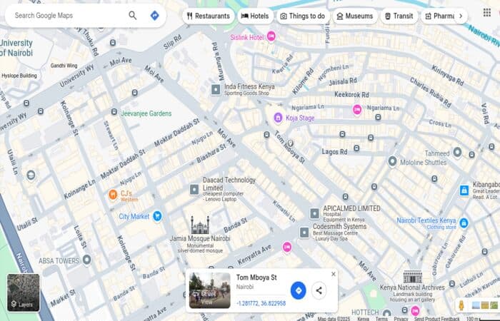Open the Layers map type switcher
The image size is (500, 321).
[x=24, y=292]
